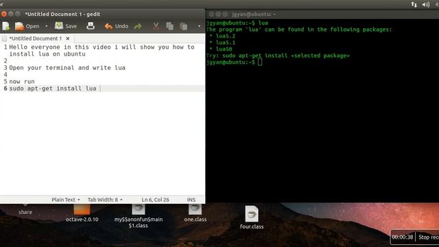Click the Stop recording button

[428, 237]
